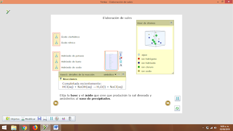Minimize the Vaso1 reaction details panel
This screenshot has height=131, width=233.
pos(119,74)
